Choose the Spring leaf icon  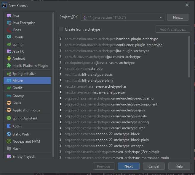9,44
